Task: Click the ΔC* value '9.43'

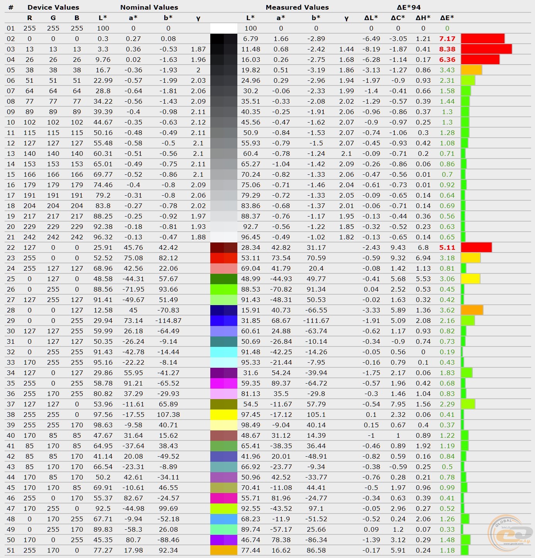Action: point(398,247)
